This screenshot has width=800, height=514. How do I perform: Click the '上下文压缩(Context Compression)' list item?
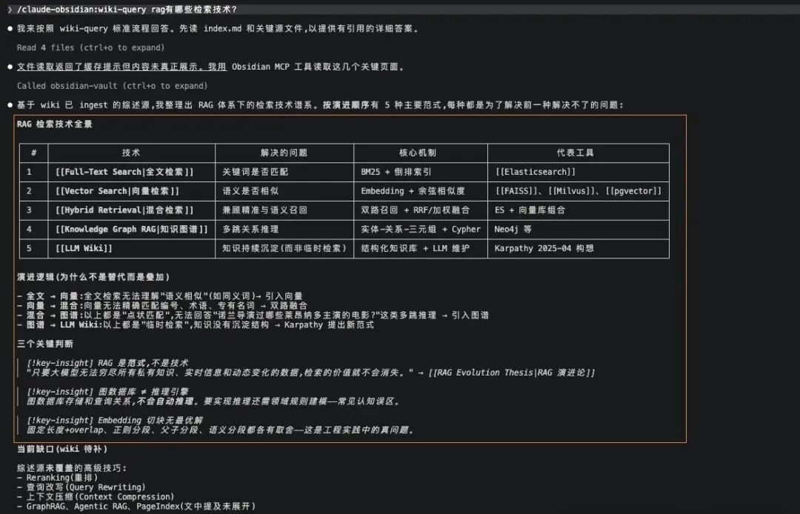pyautogui.click(x=96, y=497)
